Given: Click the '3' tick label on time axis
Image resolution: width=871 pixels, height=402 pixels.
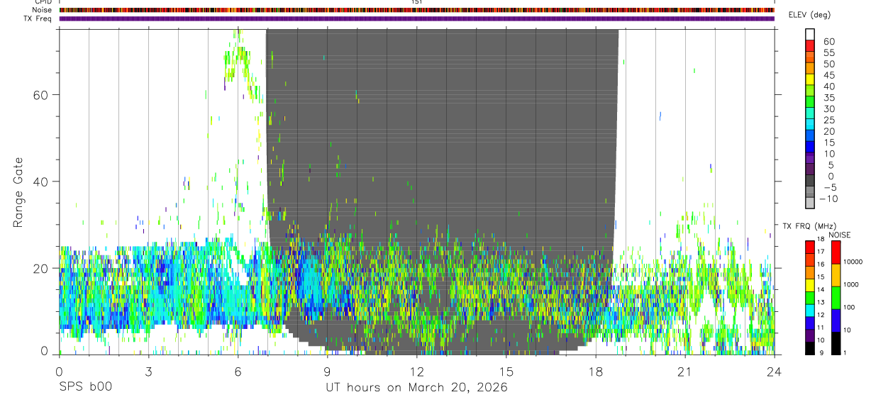Looking at the screenshot, I should pyautogui.click(x=148, y=372).
